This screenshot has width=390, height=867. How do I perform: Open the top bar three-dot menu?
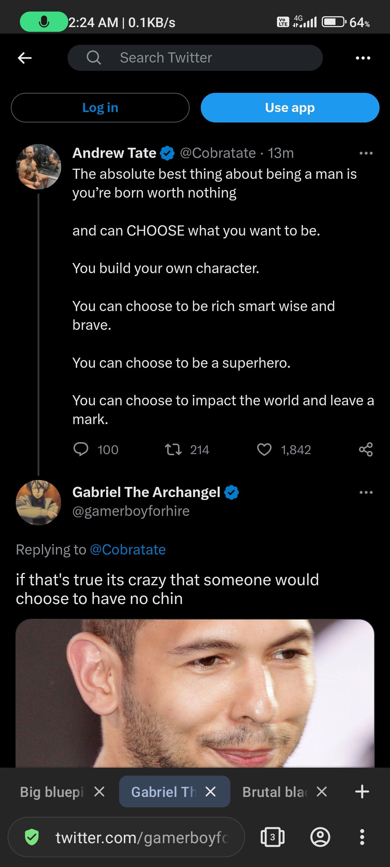point(363,58)
